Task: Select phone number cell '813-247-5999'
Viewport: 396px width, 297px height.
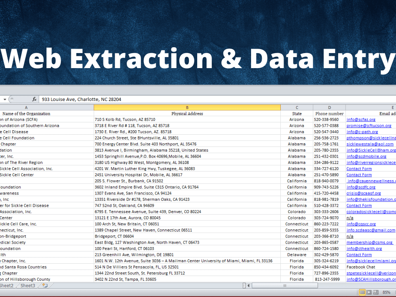Action: click(329, 279)
